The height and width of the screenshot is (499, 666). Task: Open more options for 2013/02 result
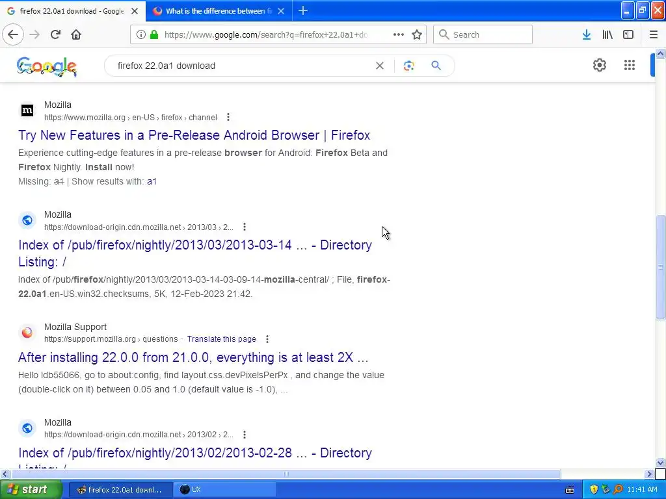(245, 435)
